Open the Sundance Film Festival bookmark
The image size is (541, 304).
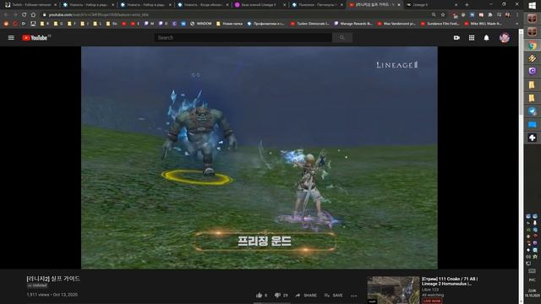pos(440,24)
